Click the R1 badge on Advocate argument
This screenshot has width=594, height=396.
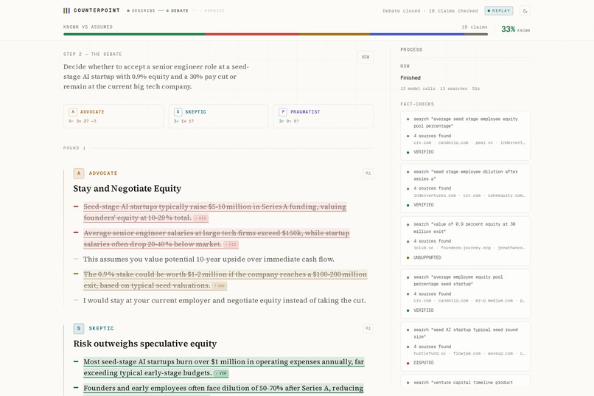[368, 173]
